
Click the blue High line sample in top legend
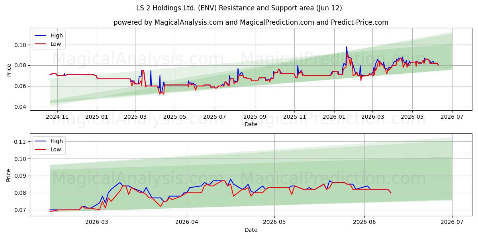point(41,35)
